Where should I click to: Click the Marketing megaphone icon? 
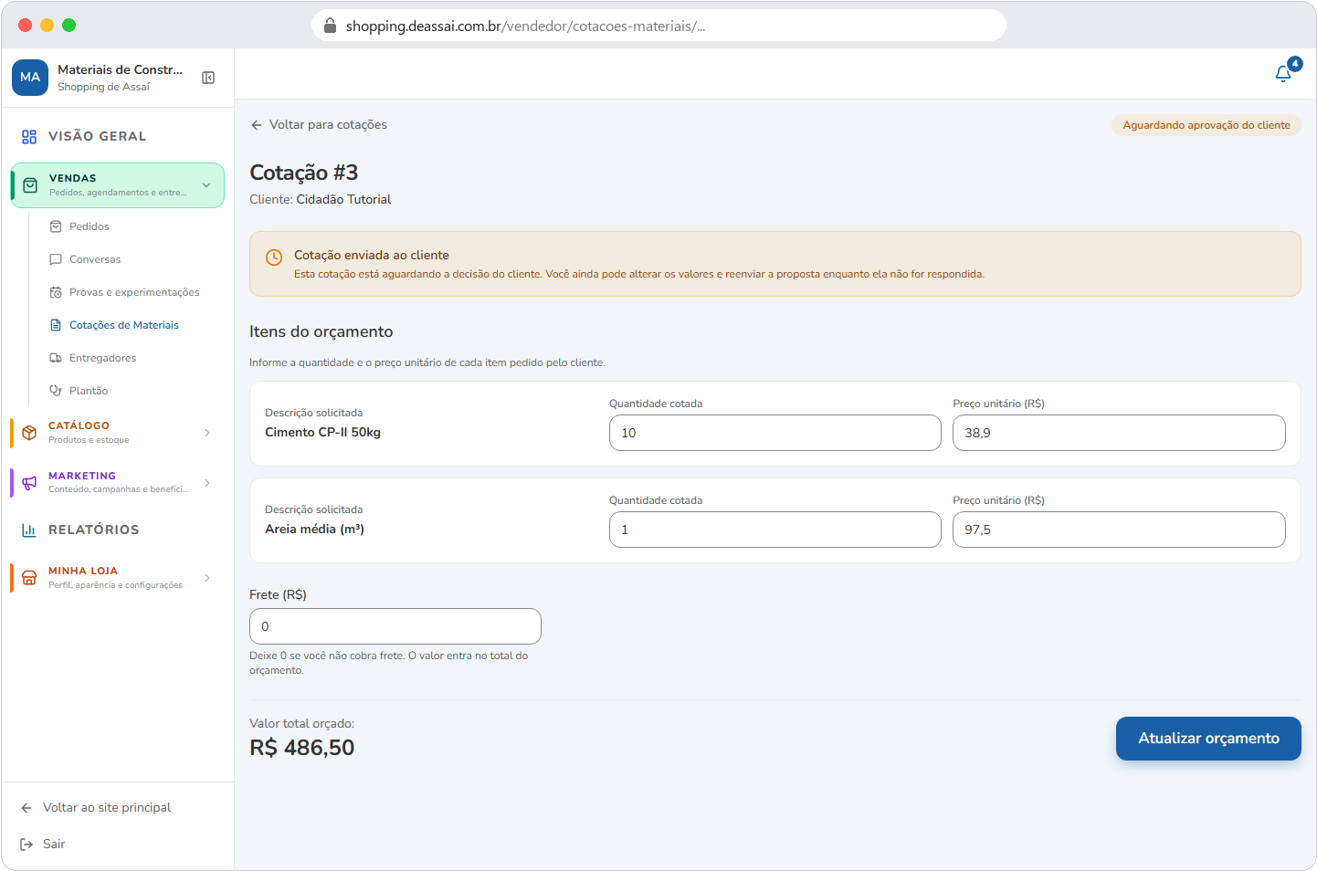click(29, 482)
